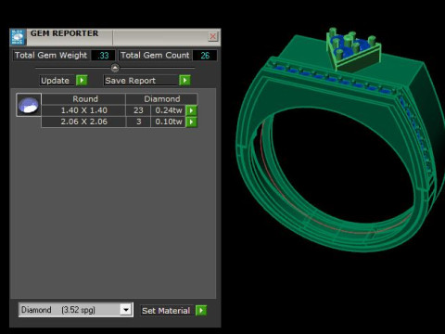Click the Diamond column header

[x=161, y=99]
